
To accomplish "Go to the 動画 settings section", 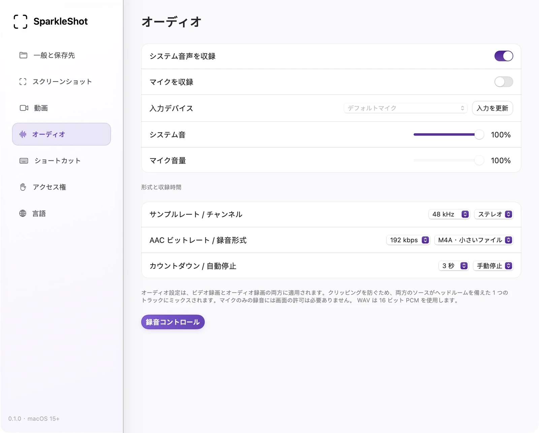I will click(x=61, y=108).
